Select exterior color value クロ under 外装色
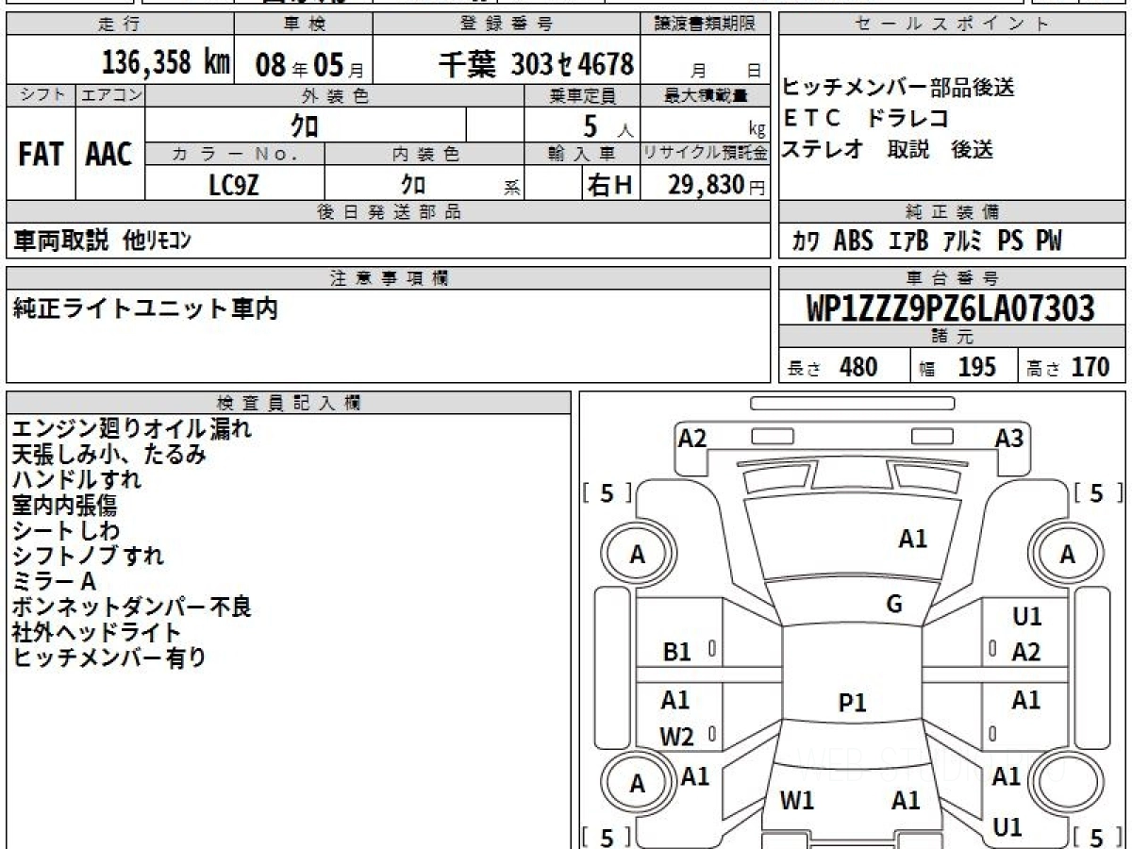This screenshot has width=1132, height=849. click(x=305, y=125)
